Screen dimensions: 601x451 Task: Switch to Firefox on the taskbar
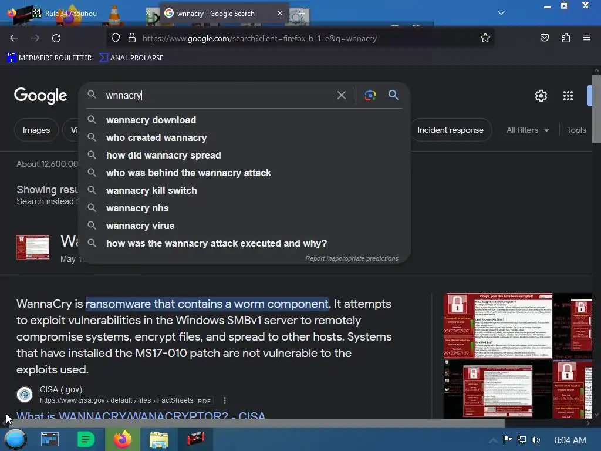[x=122, y=439]
